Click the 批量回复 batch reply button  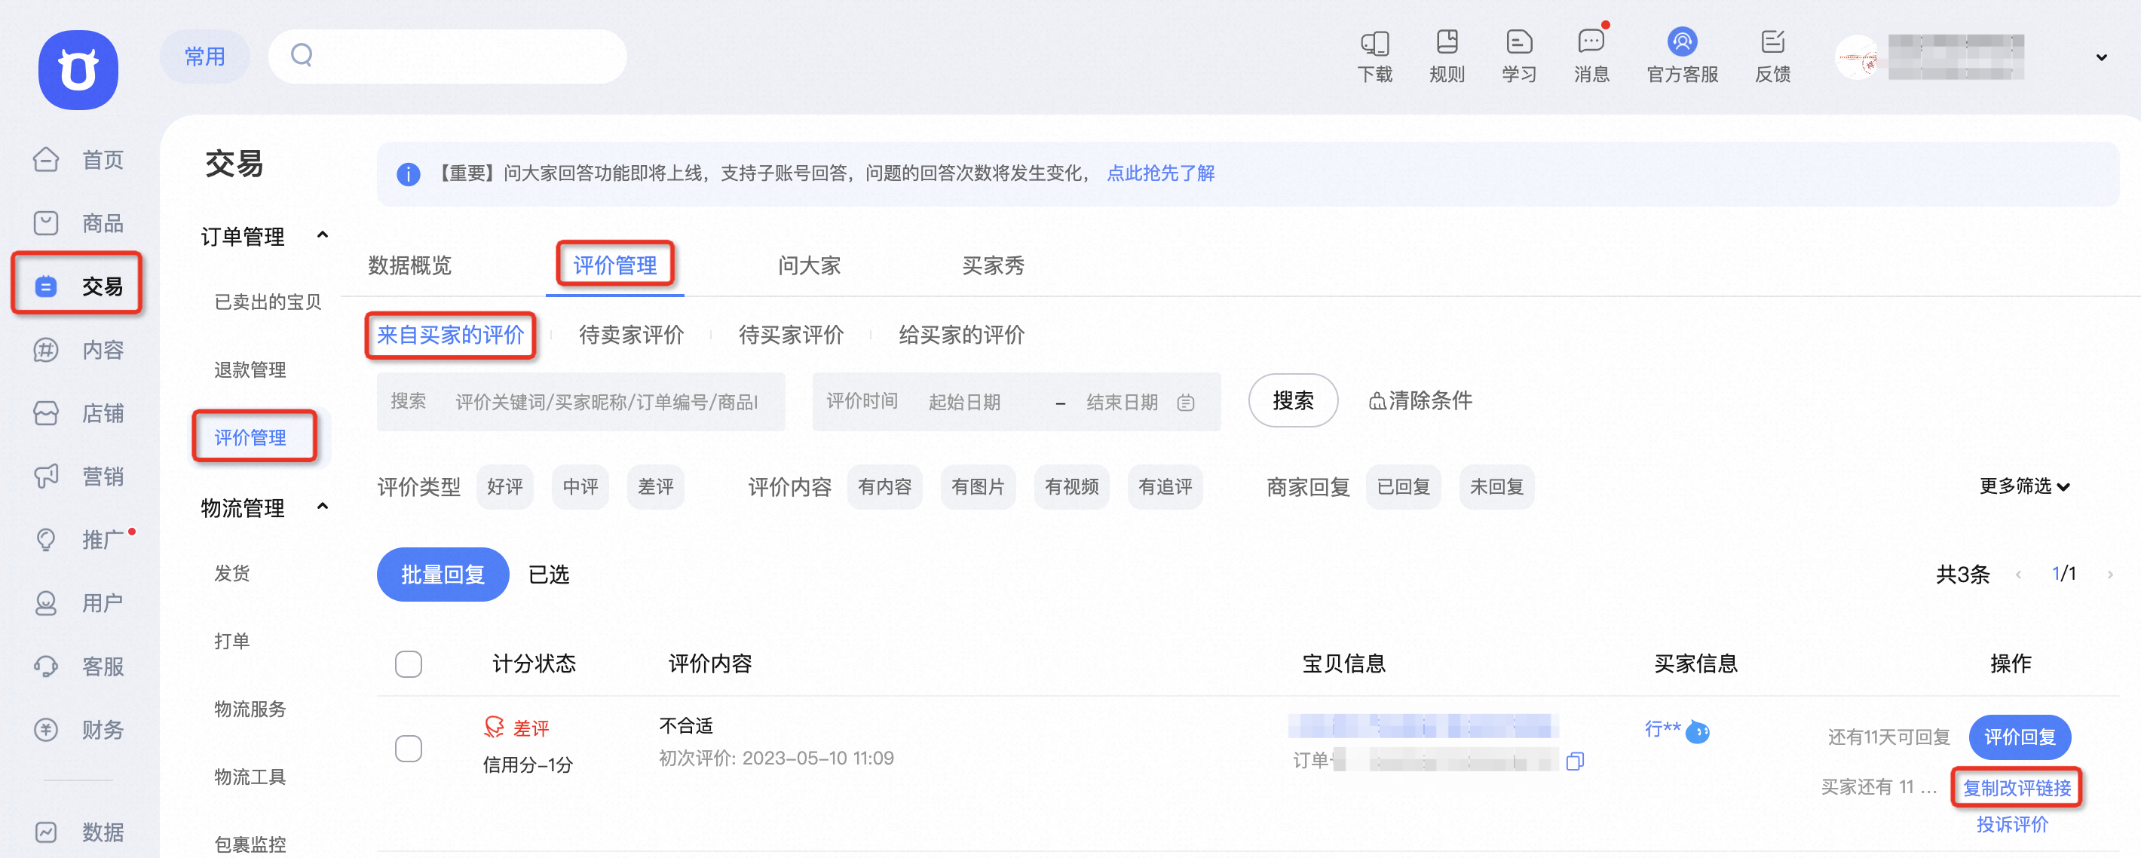443,575
